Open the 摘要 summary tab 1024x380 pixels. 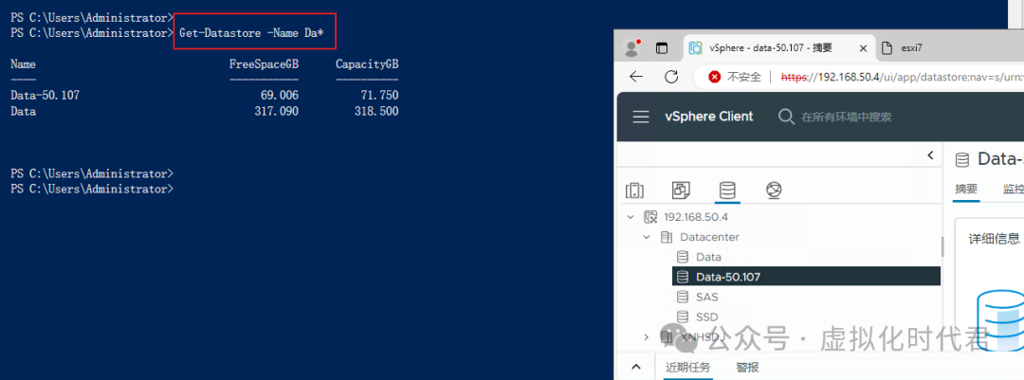coord(966,190)
